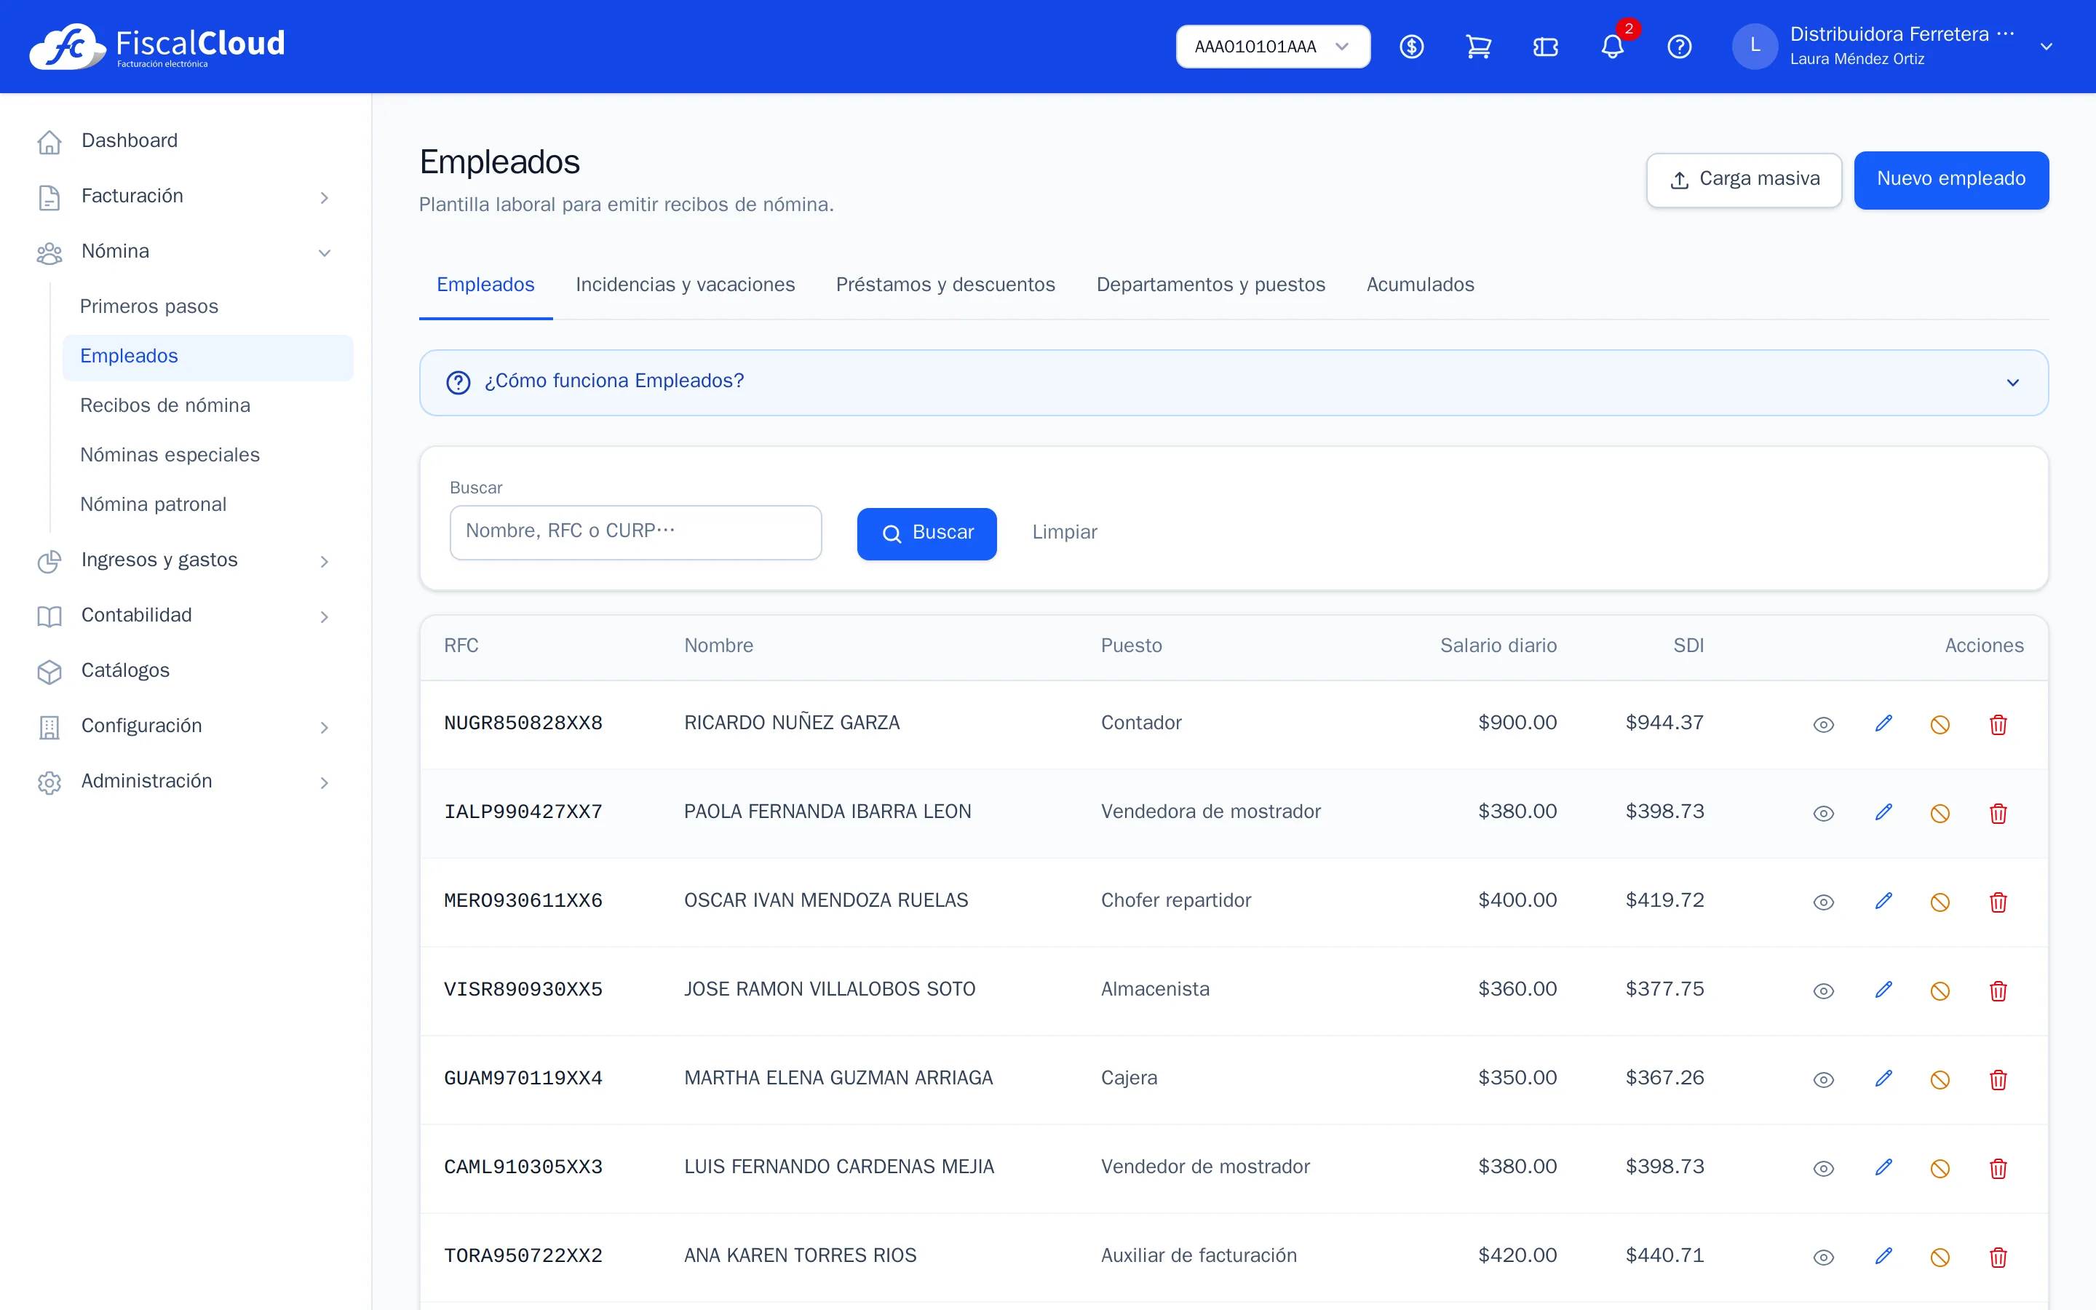Go to Dashboard in sidebar
The height and width of the screenshot is (1310, 2096).
184,141
